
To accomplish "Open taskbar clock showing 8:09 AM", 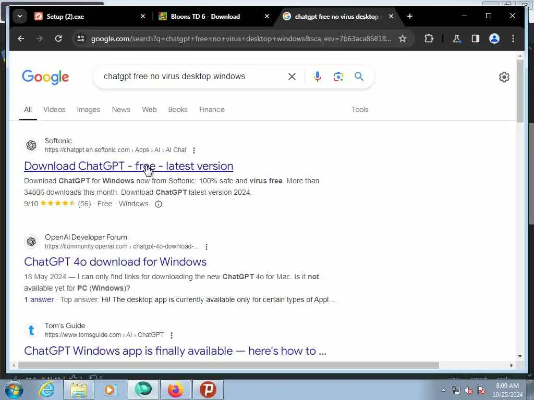I will [507, 390].
